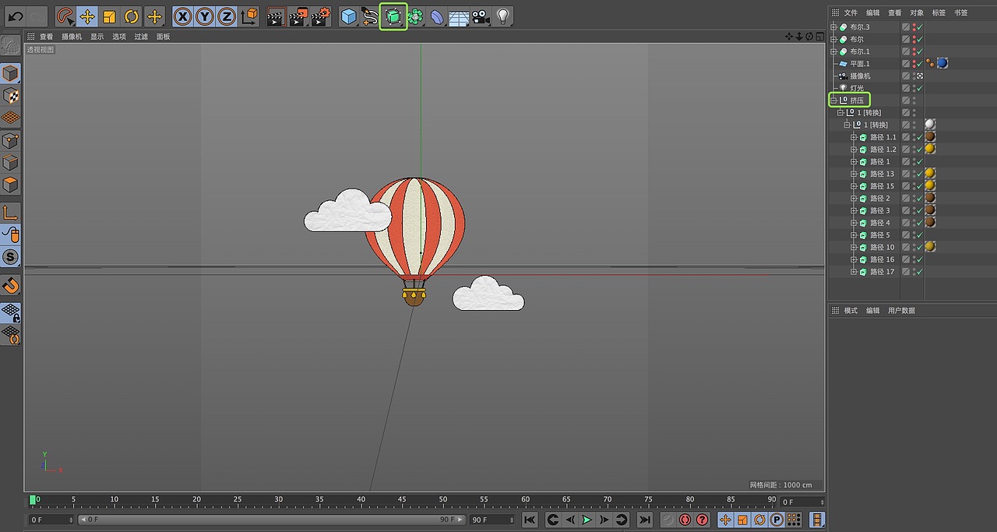Toggle the Z axis lock
The height and width of the screenshot is (532, 997).
click(226, 16)
